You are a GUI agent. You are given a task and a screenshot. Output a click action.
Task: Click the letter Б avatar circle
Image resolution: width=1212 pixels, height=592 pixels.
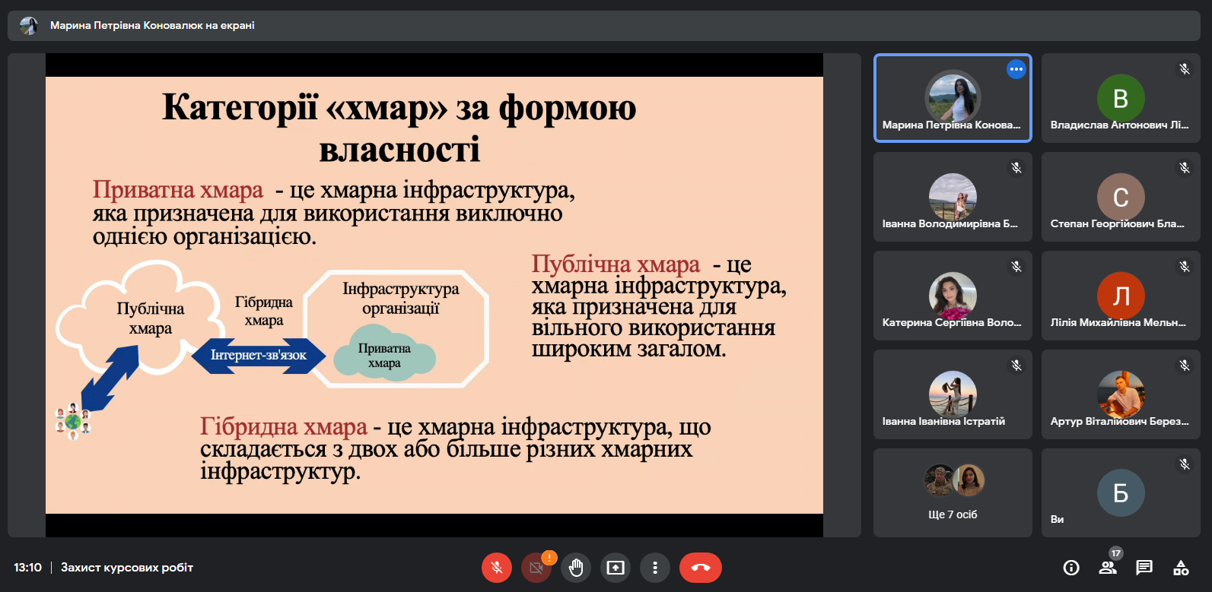click(x=1121, y=493)
